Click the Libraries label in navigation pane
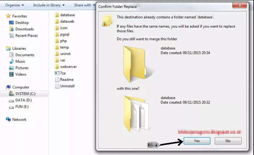This screenshot has height=155, width=254. pos(19,48)
